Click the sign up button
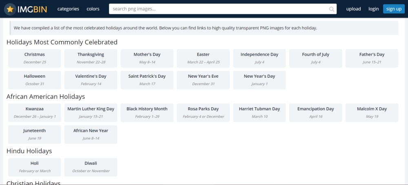Image resolution: width=408 pixels, height=185 pixels. click(394, 9)
